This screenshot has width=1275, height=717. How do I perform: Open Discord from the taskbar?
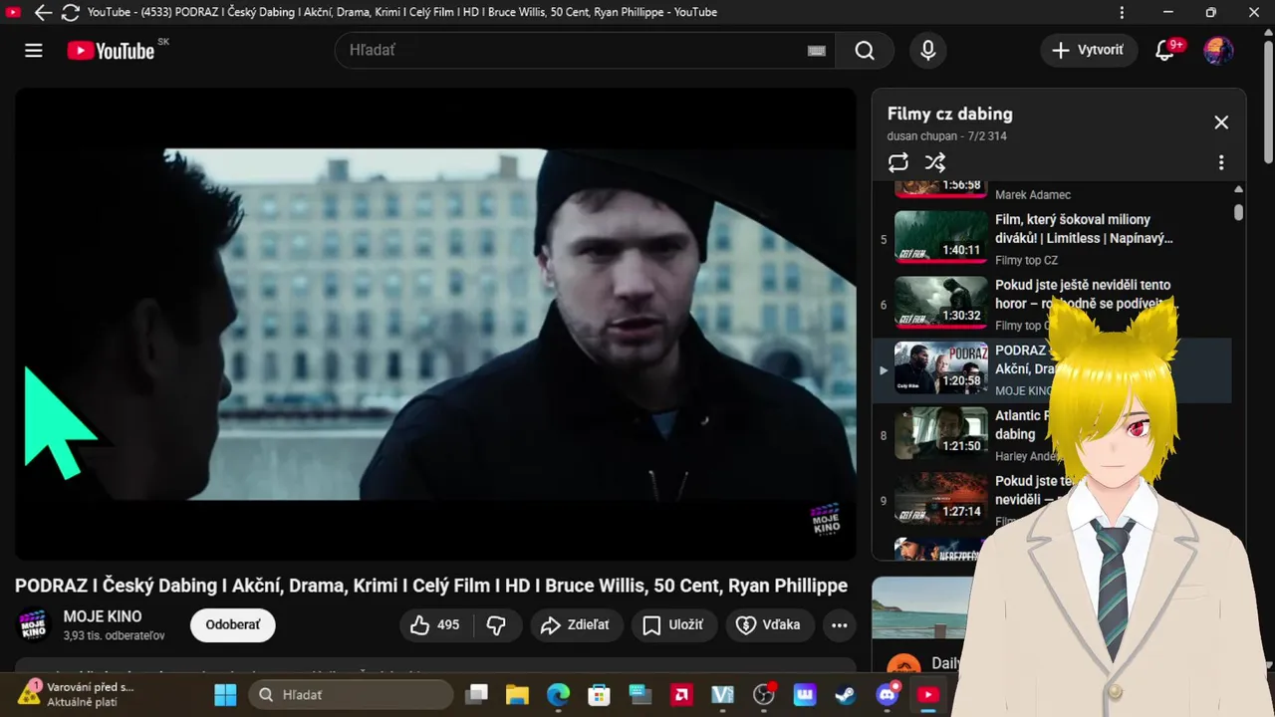coord(888,694)
